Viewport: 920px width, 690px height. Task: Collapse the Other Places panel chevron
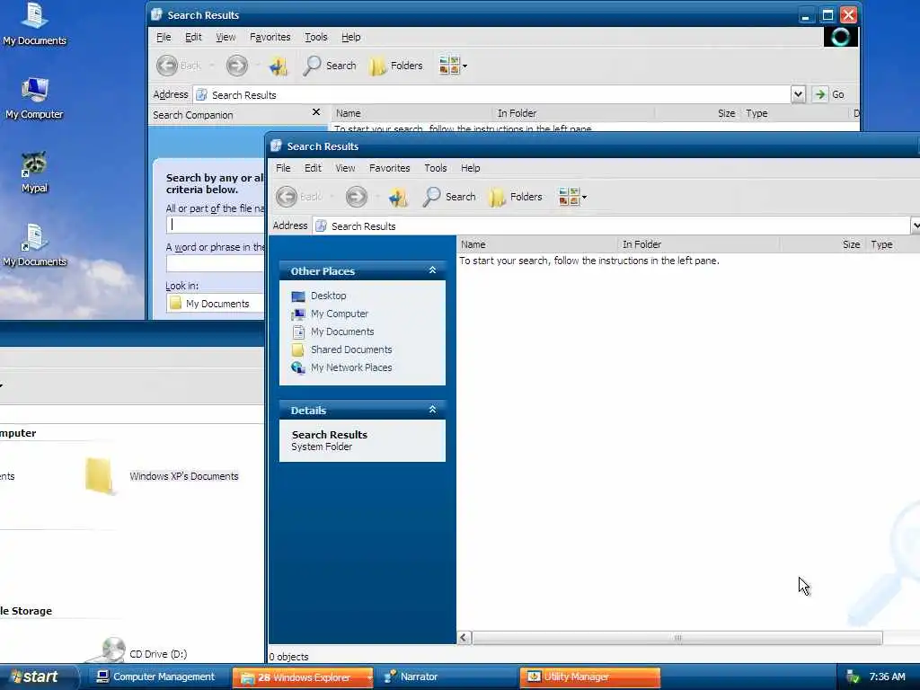(432, 270)
